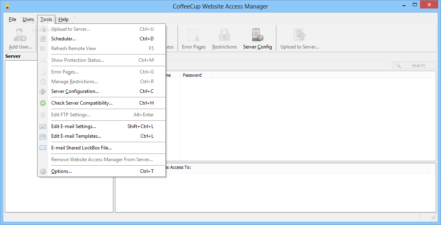Click the Scheduler calendar icon in menu
This screenshot has height=225, width=441.
(43, 39)
